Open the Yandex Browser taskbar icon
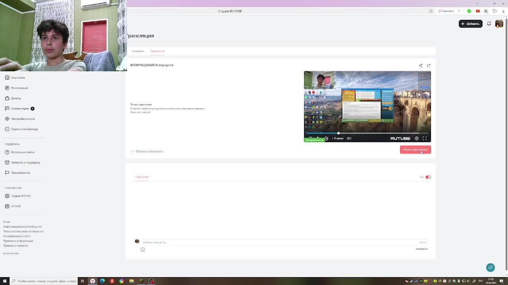Viewport: 508px width, 285px height. 92,281
